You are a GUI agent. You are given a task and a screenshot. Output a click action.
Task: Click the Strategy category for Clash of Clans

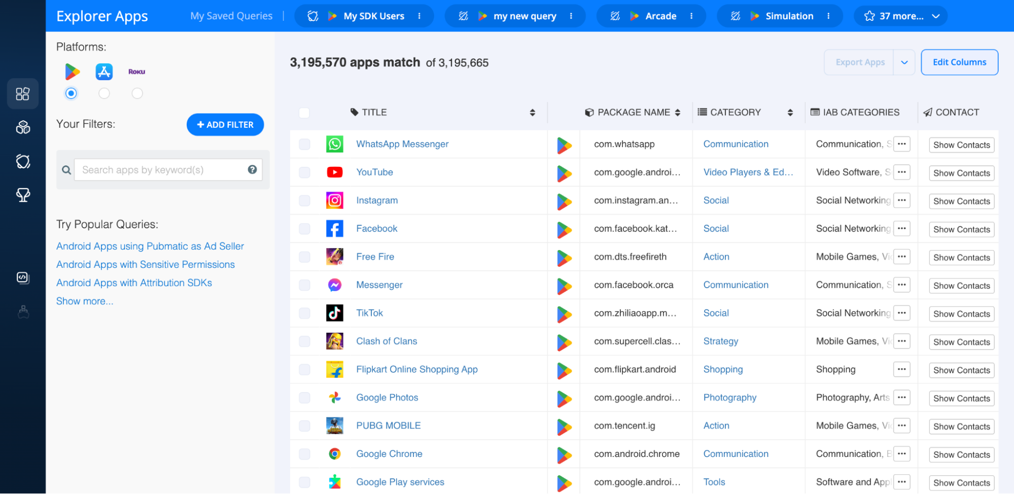pyautogui.click(x=721, y=341)
